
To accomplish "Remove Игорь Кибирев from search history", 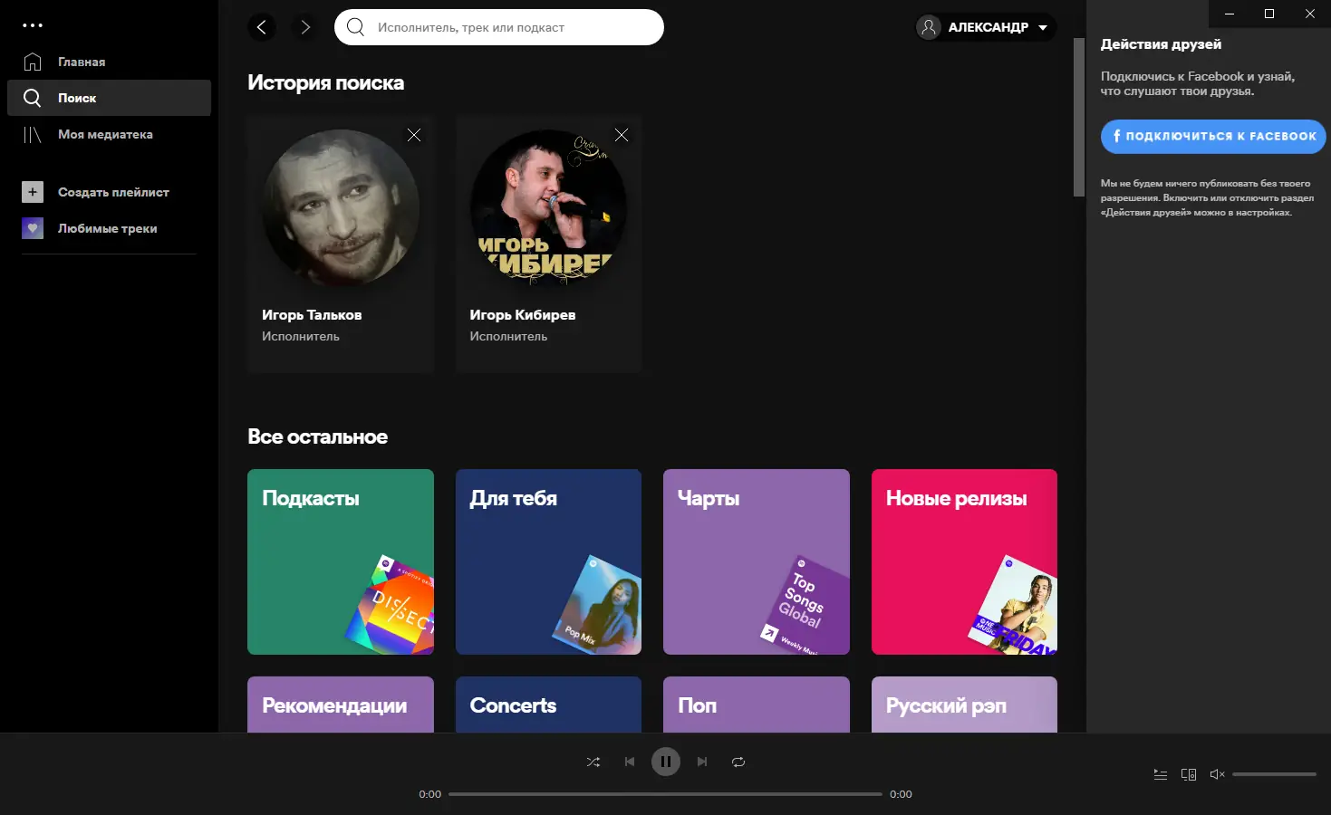I will pyautogui.click(x=622, y=135).
